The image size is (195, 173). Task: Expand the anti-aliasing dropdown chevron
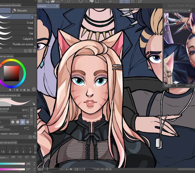[x=32, y=122]
